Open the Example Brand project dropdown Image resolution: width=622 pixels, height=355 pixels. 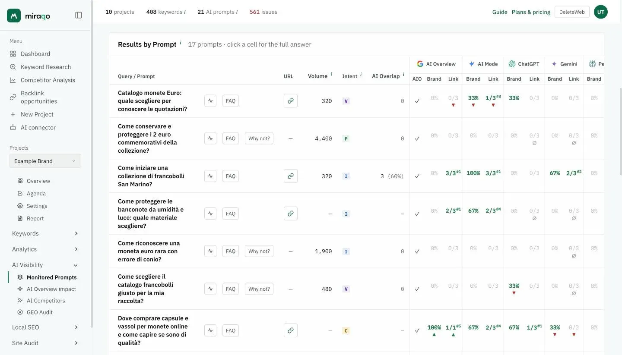pos(45,161)
